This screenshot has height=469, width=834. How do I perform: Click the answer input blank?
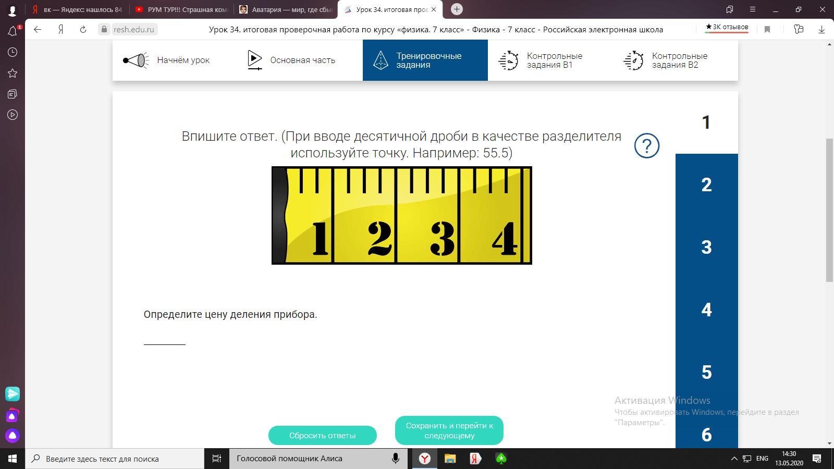(x=165, y=337)
